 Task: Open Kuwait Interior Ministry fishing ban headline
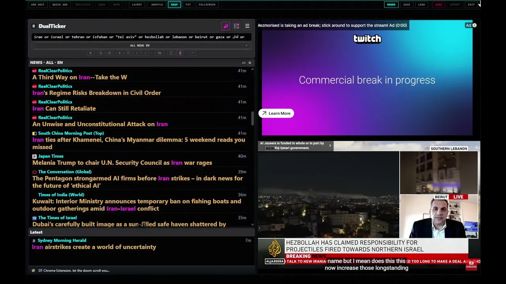coord(137,205)
